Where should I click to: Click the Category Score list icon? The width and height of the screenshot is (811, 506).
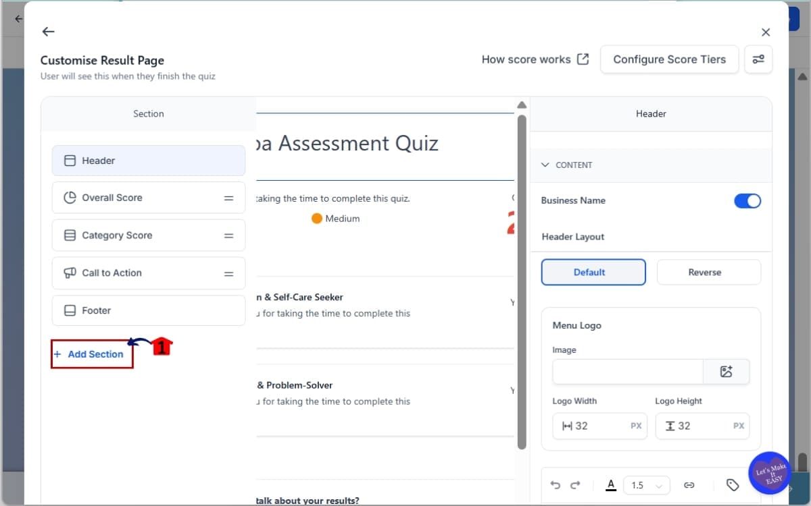tap(70, 235)
